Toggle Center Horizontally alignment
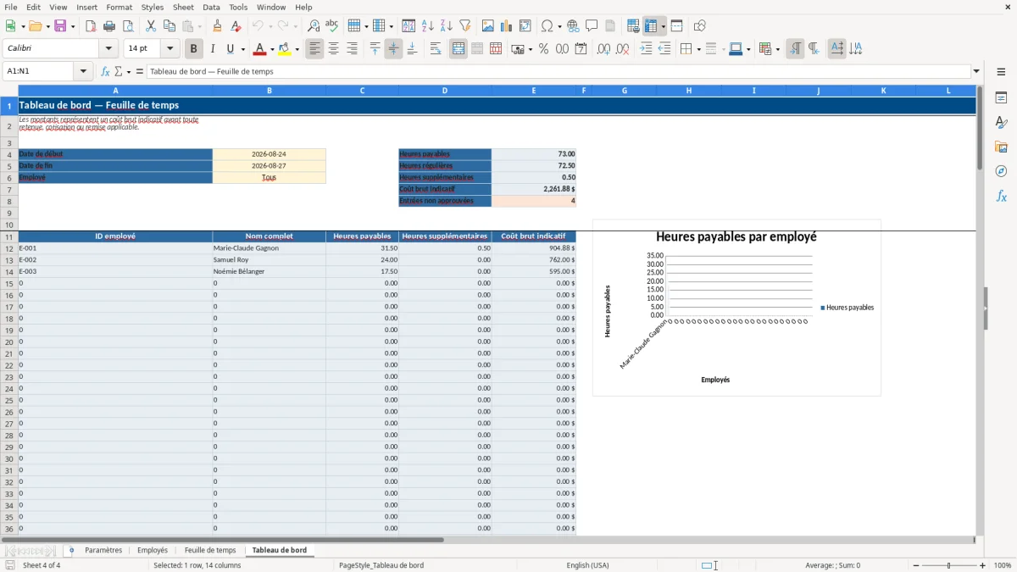1017x572 pixels. click(x=333, y=49)
